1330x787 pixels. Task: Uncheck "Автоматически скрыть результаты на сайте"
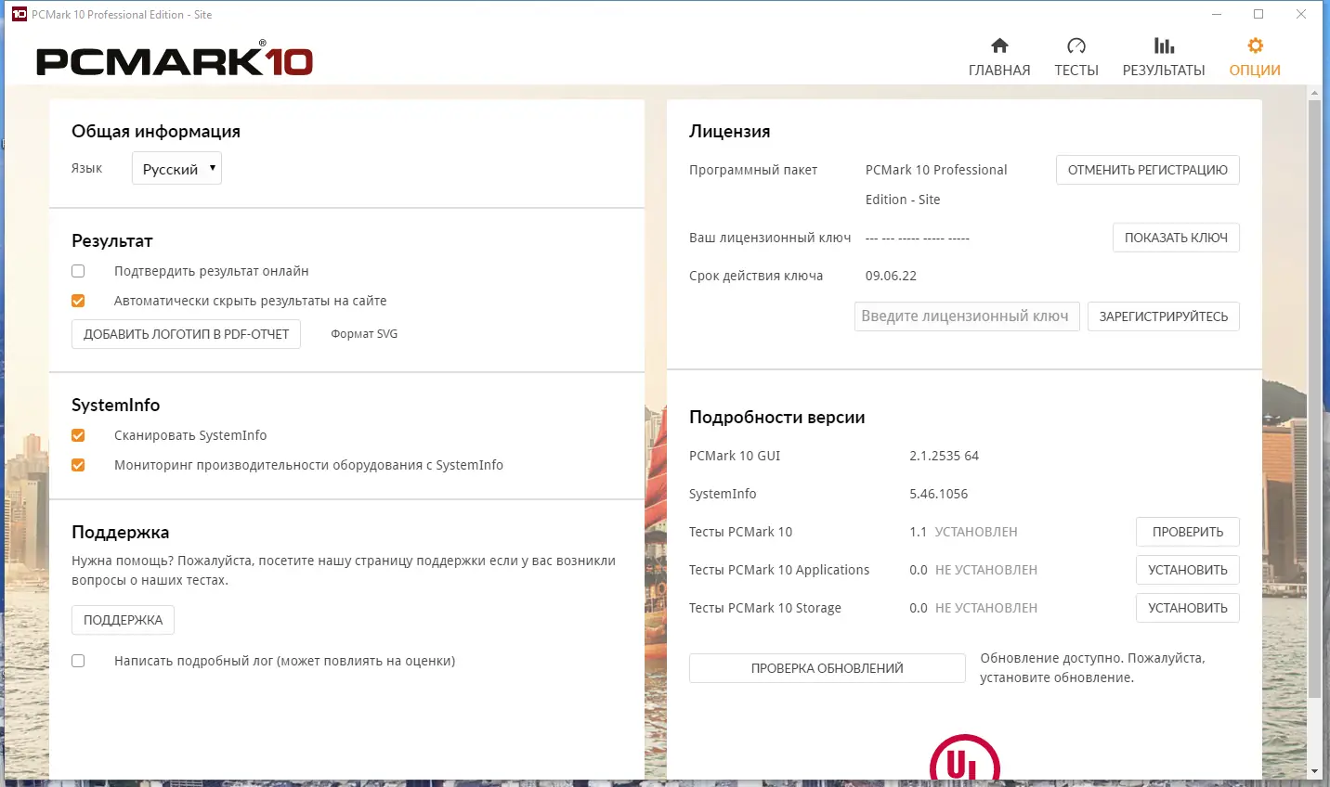click(78, 301)
